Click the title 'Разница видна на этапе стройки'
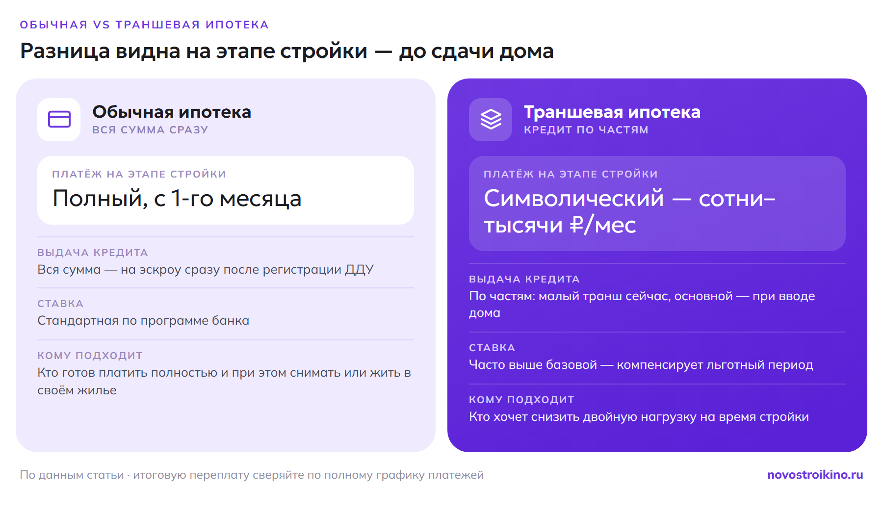 click(194, 51)
